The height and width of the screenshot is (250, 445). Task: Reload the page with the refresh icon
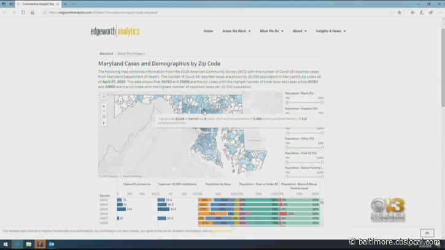pyautogui.click(x=23, y=12)
